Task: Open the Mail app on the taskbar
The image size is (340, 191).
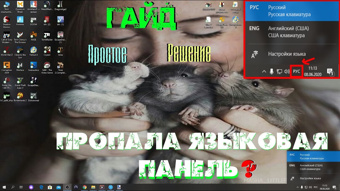Action: tap(59, 187)
